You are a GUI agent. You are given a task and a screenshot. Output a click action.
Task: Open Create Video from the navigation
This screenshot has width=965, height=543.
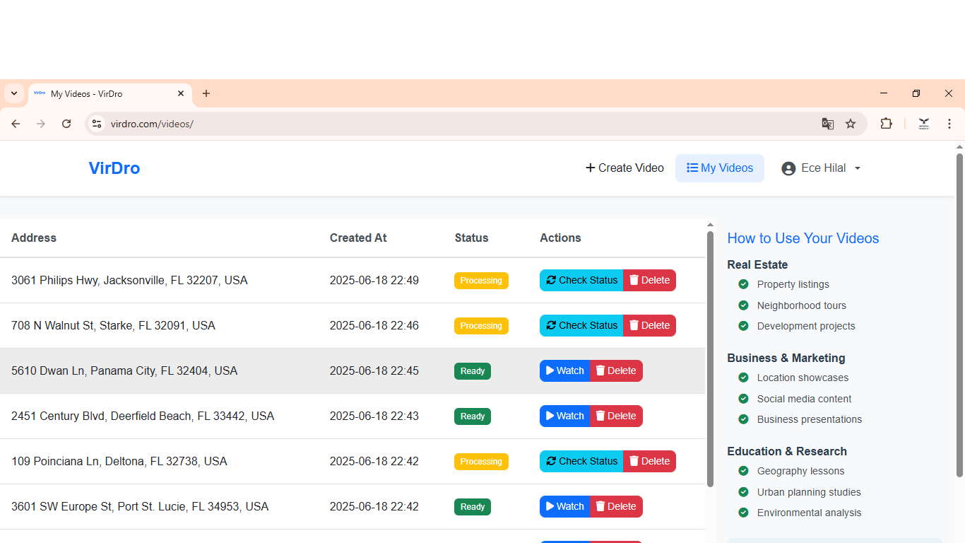624,168
